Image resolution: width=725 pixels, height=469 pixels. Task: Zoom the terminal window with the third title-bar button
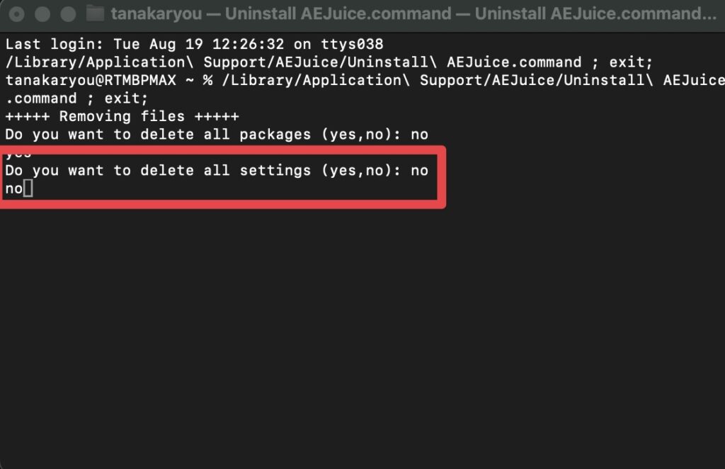69,14
